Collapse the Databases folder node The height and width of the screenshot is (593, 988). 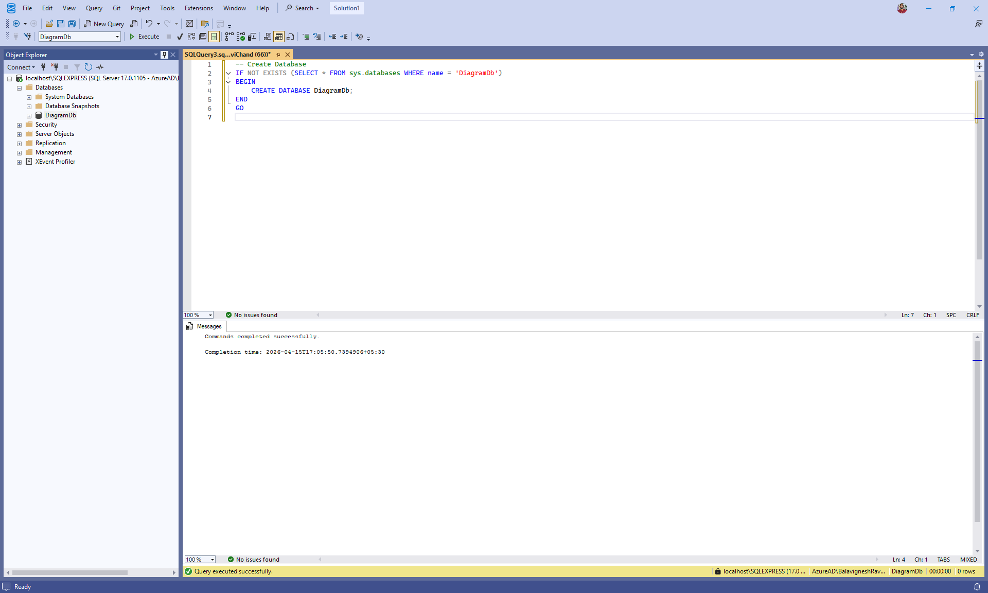20,88
